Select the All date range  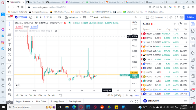[x=53, y=95]
